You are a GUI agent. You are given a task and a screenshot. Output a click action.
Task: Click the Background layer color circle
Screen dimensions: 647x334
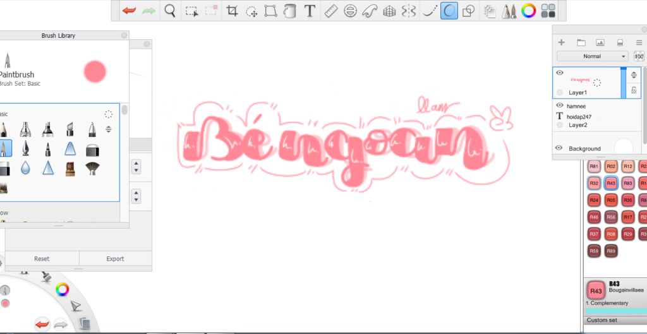click(623, 146)
